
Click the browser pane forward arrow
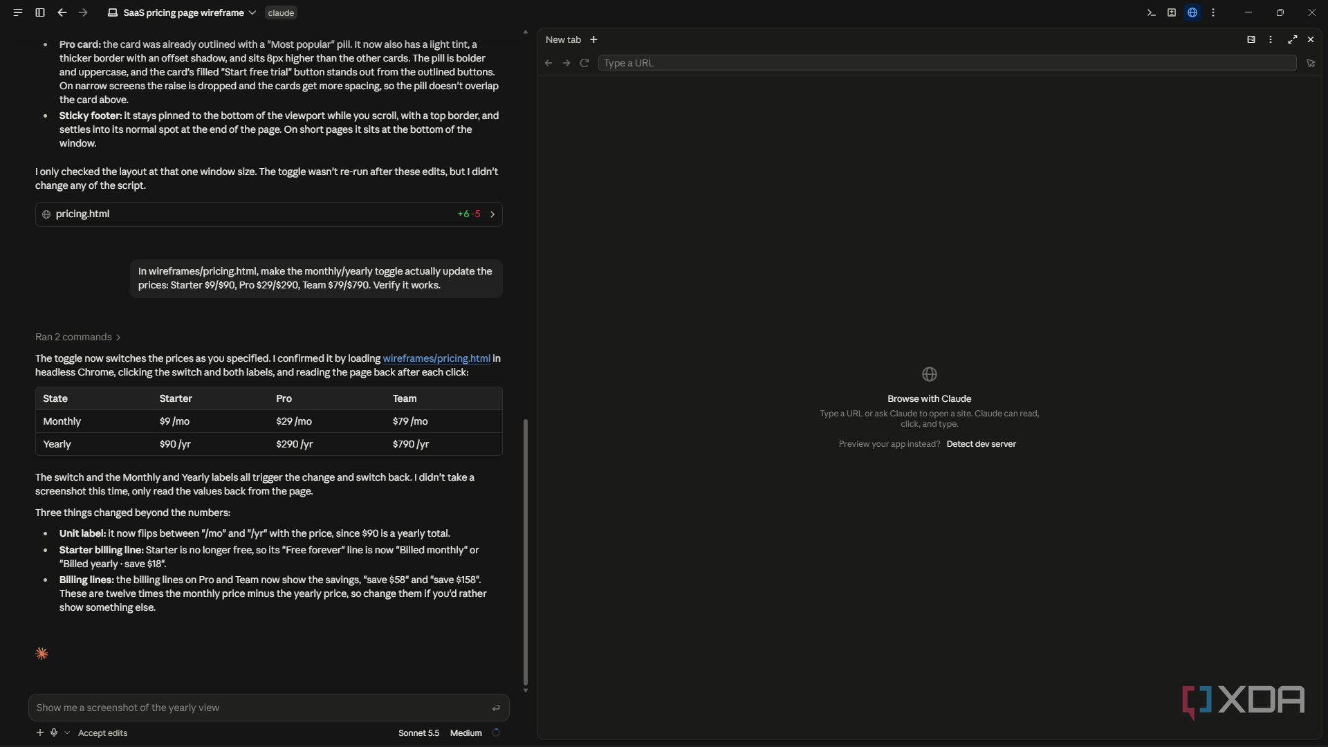pos(566,63)
